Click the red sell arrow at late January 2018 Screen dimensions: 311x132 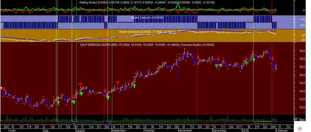272,58
